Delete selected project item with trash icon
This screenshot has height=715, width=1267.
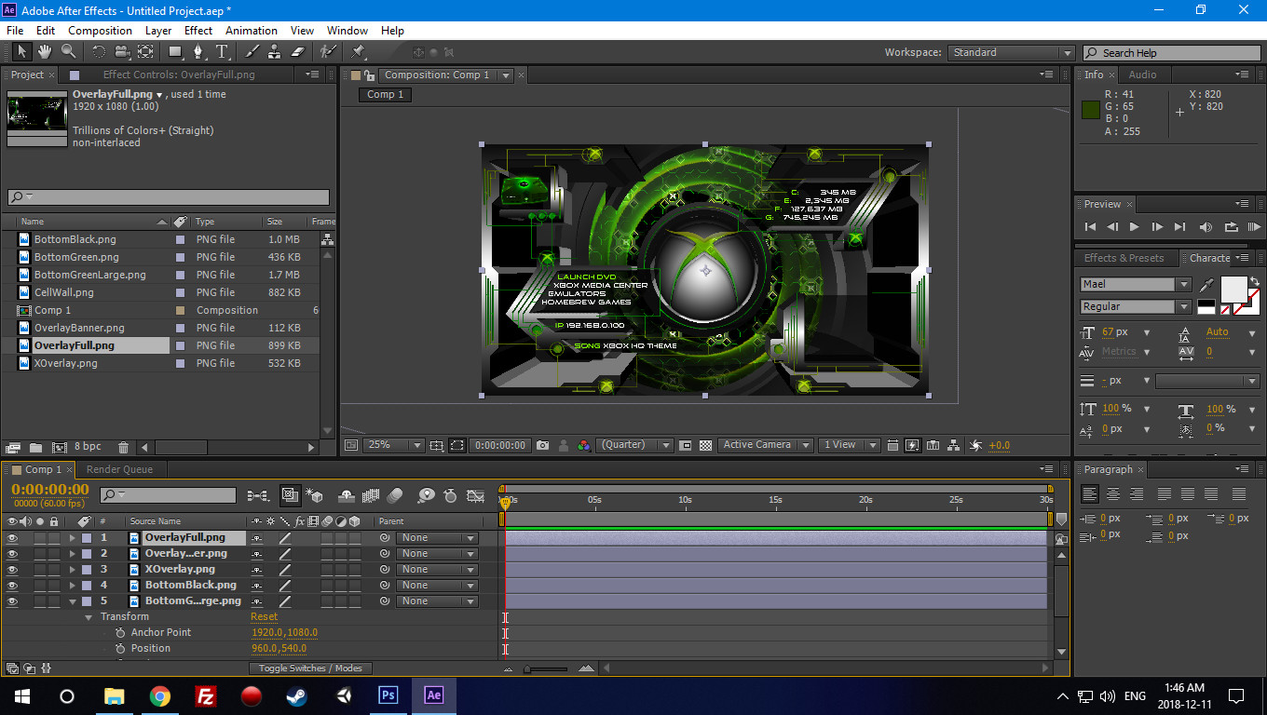coord(124,448)
